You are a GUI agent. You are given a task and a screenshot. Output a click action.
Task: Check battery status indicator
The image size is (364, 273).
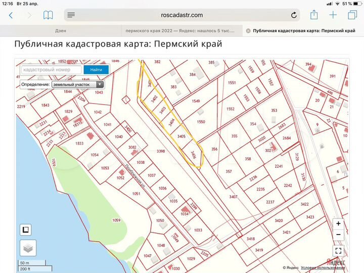pos(357,4)
